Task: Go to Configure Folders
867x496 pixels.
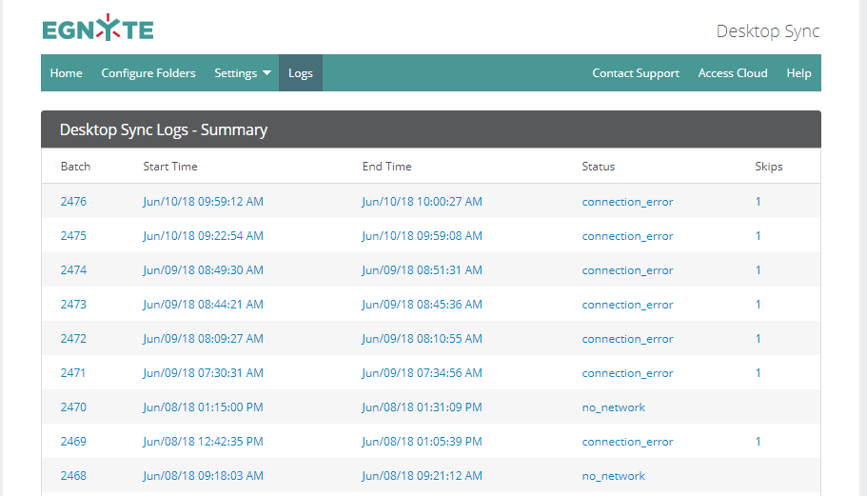Action: 148,73
